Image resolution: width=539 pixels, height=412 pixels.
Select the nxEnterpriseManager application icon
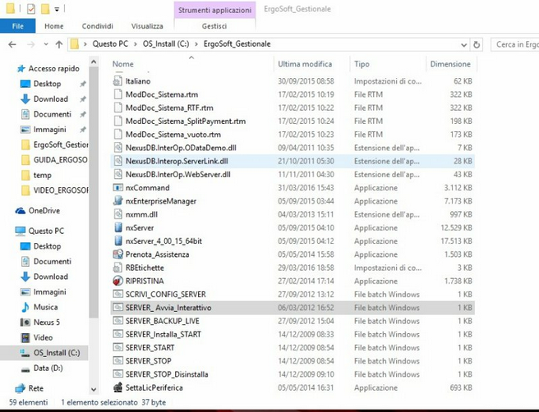point(117,201)
